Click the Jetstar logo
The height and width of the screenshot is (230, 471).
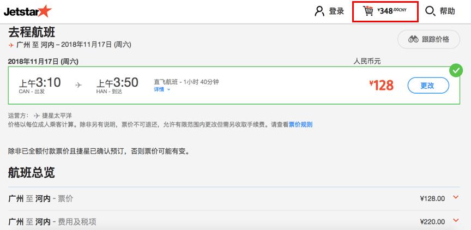click(x=28, y=11)
